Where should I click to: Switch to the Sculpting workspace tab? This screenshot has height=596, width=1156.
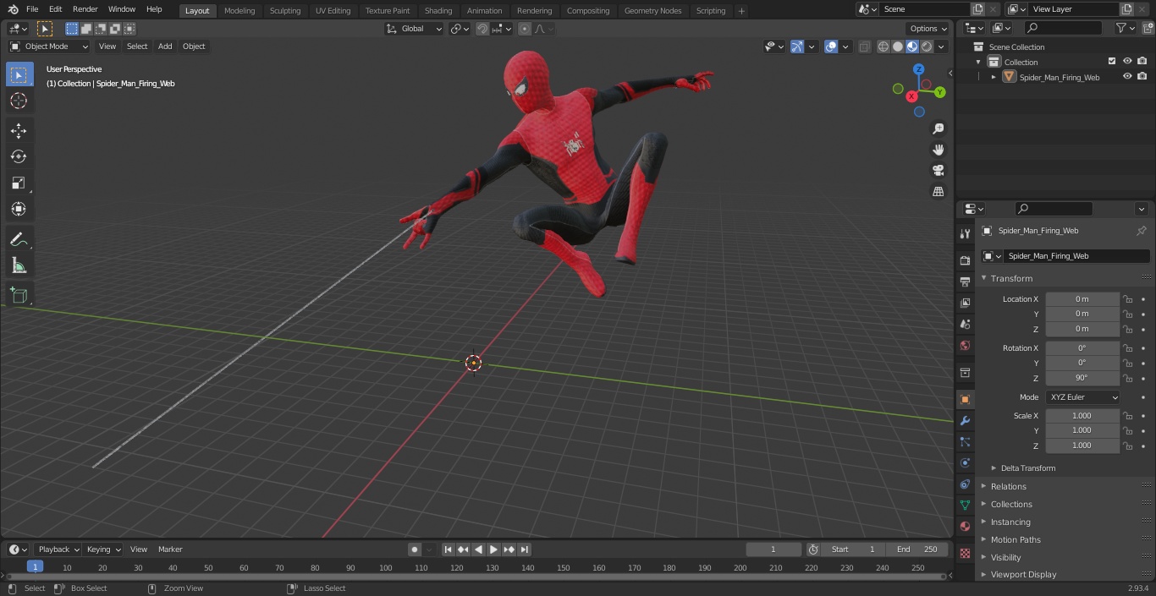coord(285,11)
